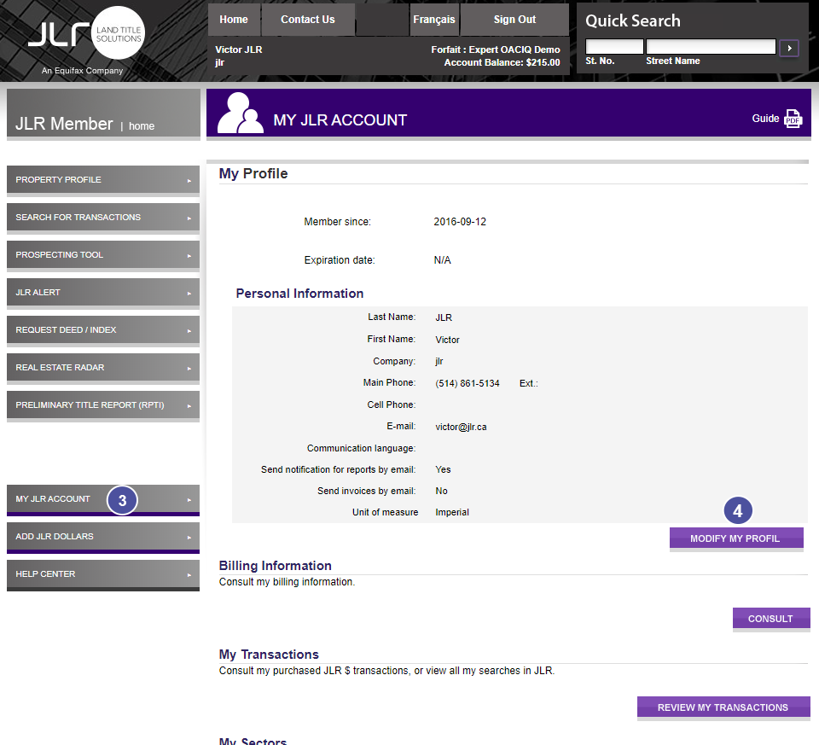Click the Quick Search arrow button
Viewport: 819px width, 745px height.
789,48
